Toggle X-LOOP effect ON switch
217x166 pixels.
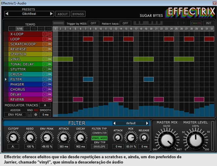click(50, 34)
